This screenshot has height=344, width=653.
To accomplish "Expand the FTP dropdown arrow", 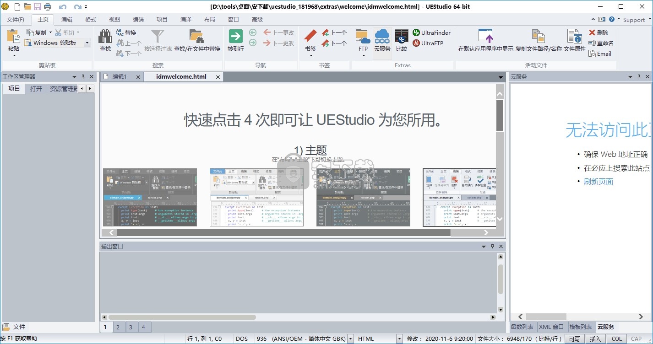I will coord(363,55).
